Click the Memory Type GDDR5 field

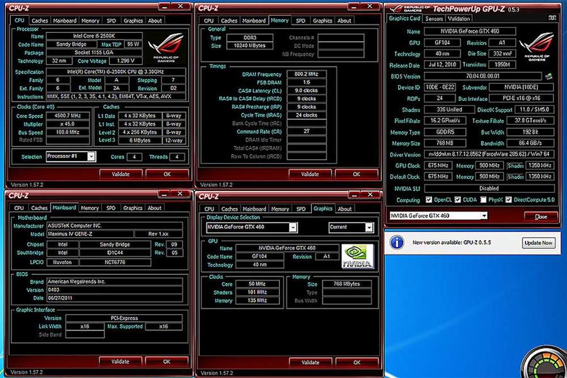click(x=445, y=132)
